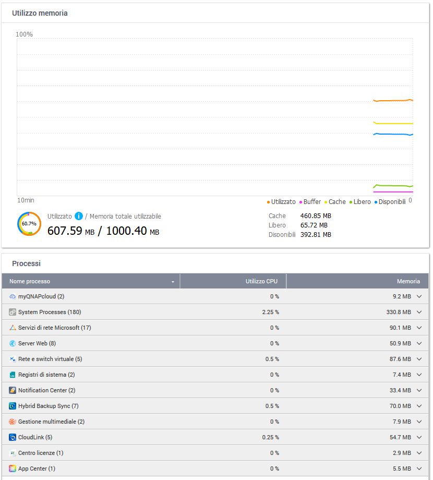Click the info icon beside Utilizzato

coord(79,216)
